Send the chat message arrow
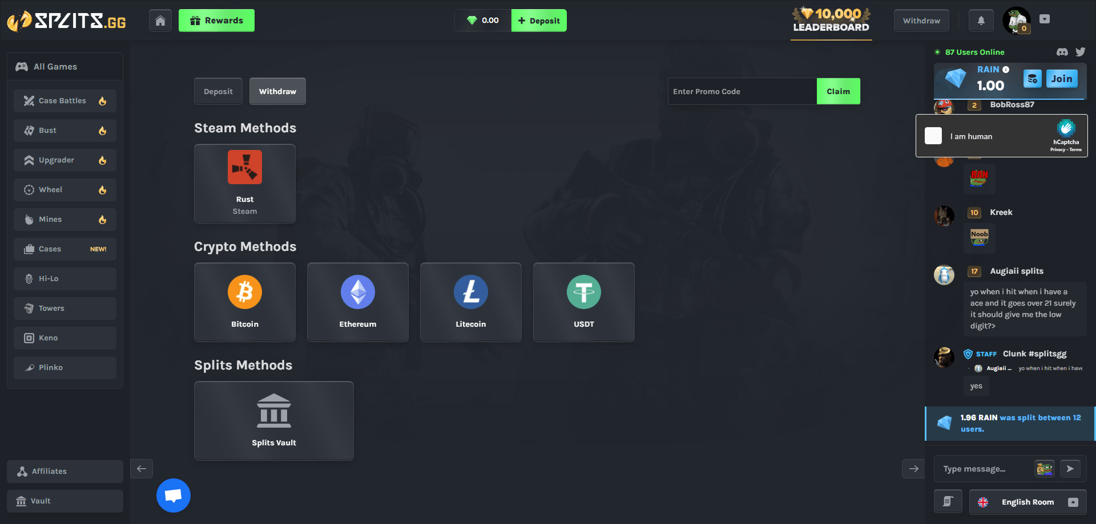The width and height of the screenshot is (1096, 524). click(1070, 469)
